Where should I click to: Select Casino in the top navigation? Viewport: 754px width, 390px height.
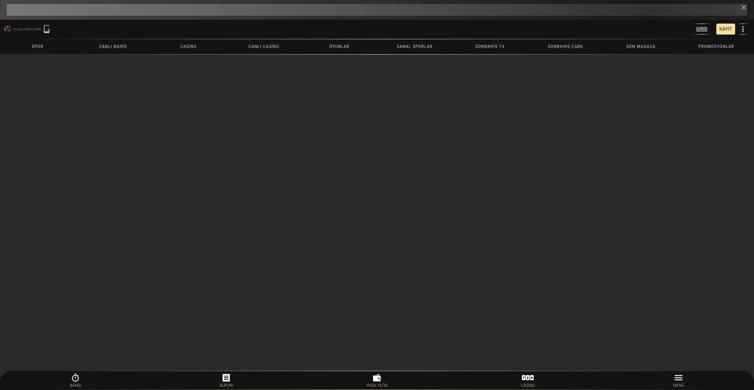[x=188, y=46]
